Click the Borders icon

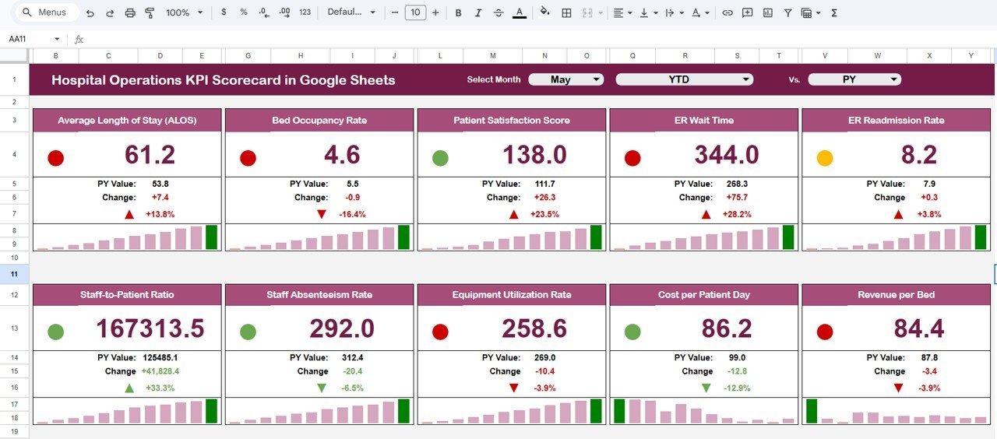(567, 12)
